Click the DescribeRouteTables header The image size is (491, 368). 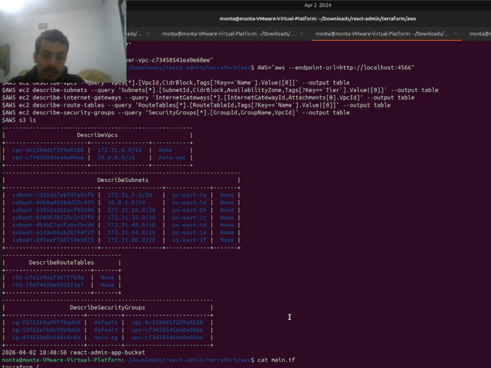point(61,263)
